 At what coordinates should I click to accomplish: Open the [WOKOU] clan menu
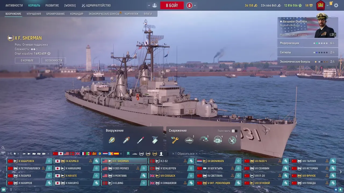(70, 5)
